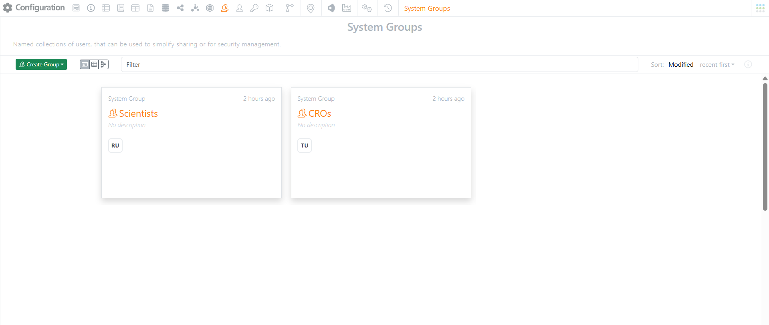This screenshot has width=769, height=325.
Task: Click the CROs group icon
Action: [302, 114]
